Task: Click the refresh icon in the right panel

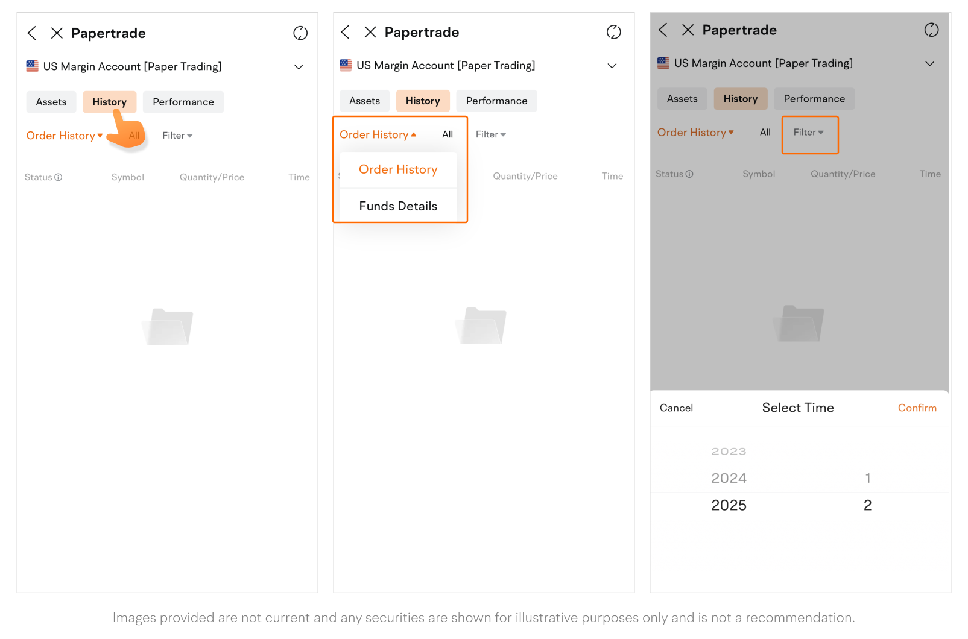Action: click(x=931, y=30)
